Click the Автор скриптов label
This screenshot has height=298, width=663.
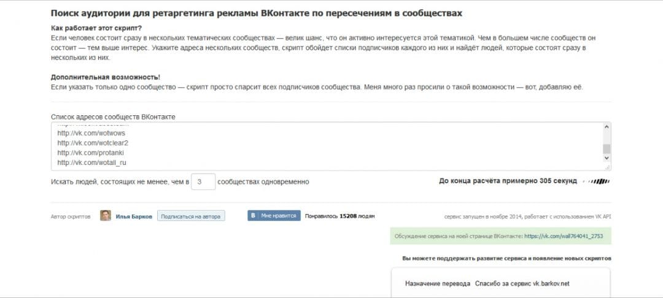[x=70, y=216]
